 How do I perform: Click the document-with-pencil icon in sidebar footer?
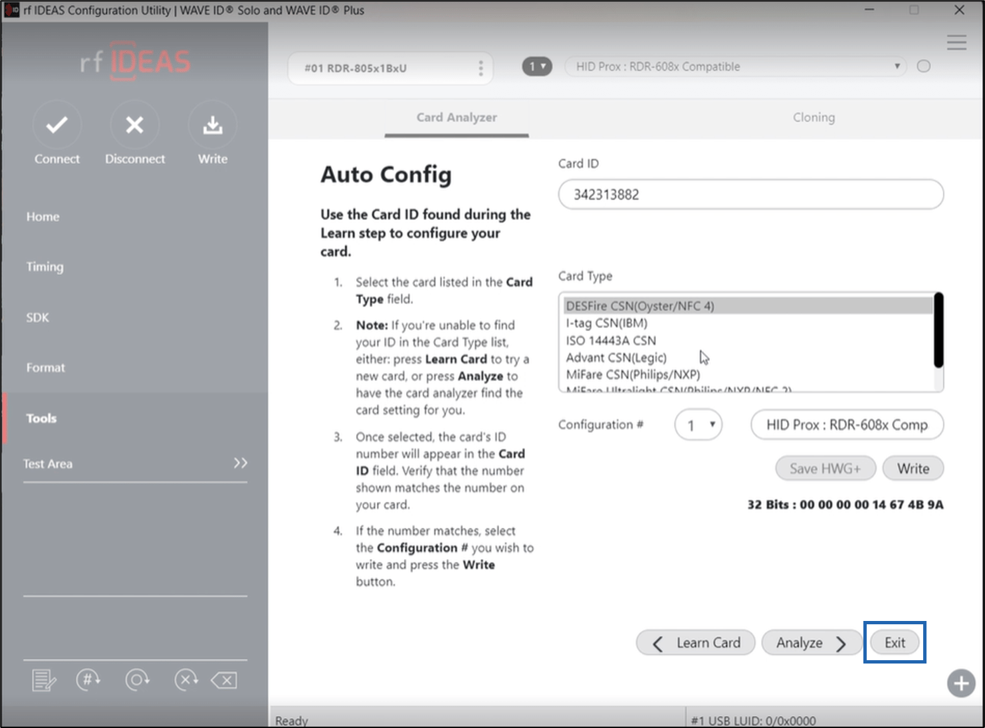tap(44, 680)
